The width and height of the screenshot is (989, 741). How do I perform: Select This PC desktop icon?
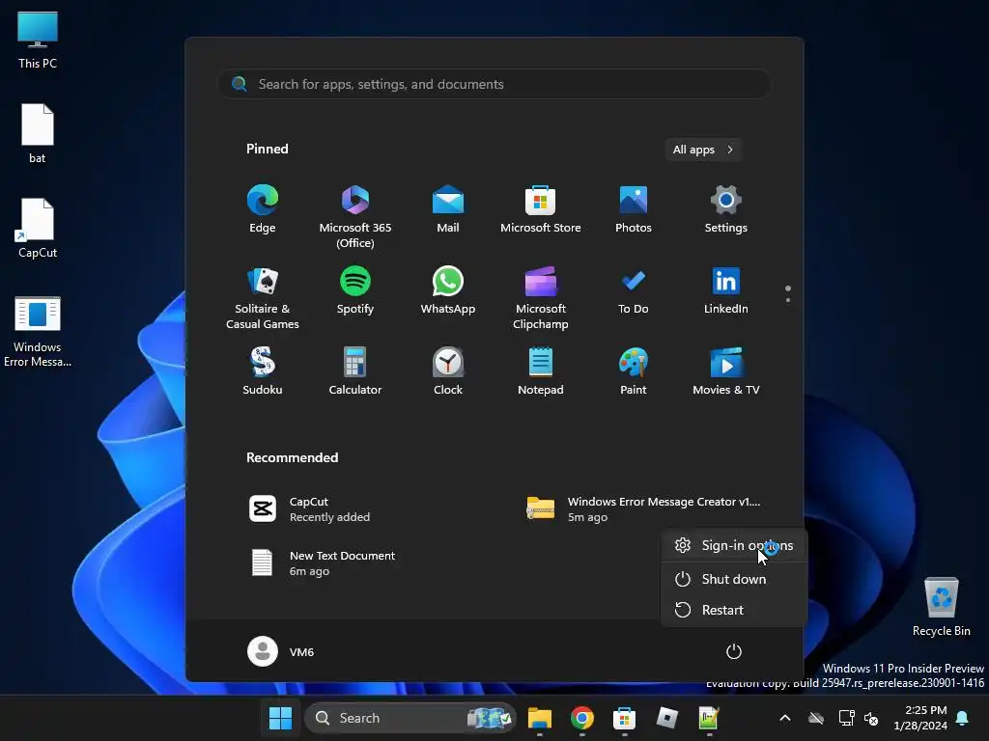[38, 39]
